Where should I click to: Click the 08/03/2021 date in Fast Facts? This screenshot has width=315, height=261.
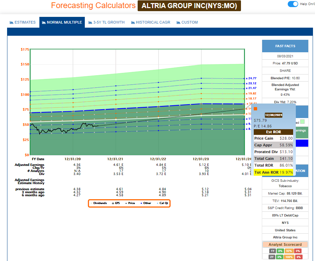click(x=285, y=56)
